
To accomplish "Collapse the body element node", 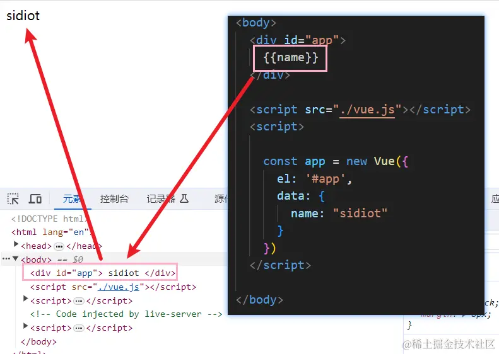I will pos(15,258).
